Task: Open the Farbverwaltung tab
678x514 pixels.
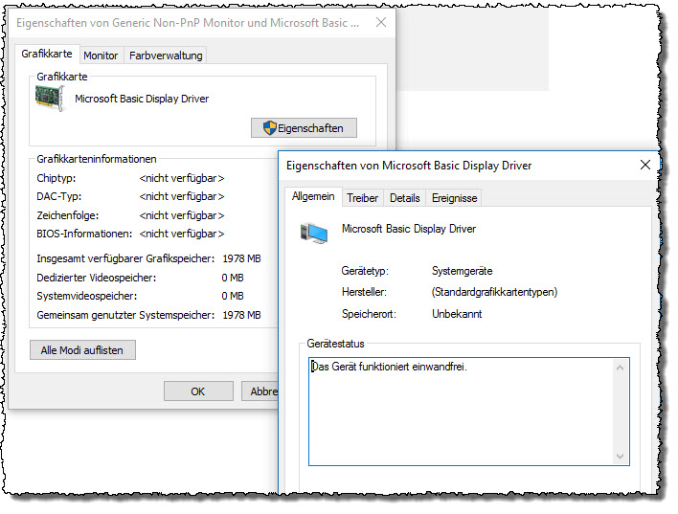Action: click(x=166, y=56)
